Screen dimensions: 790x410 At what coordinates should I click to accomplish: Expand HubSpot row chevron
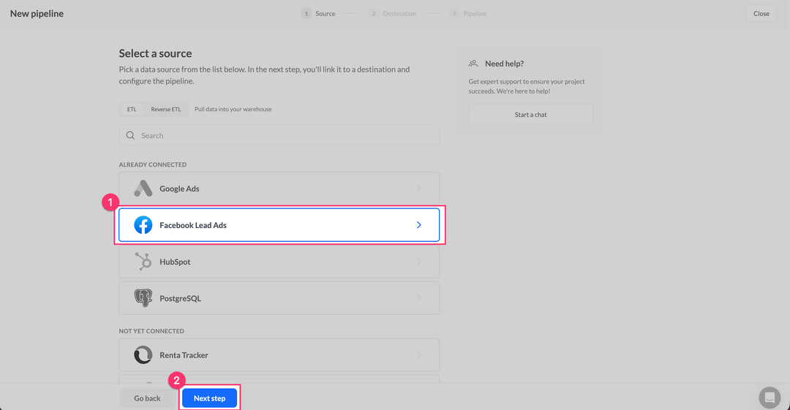(418, 262)
